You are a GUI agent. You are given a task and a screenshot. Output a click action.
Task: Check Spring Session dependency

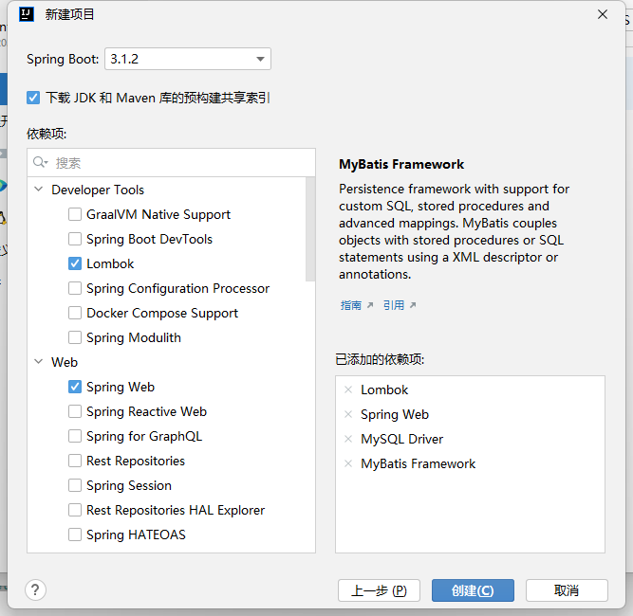[75, 485]
